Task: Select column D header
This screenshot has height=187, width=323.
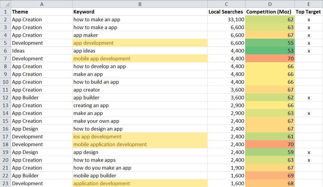Action: click(270, 4)
